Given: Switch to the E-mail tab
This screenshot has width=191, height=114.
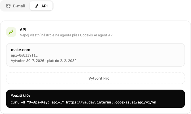Looking at the screenshot, I should click(x=16, y=6).
